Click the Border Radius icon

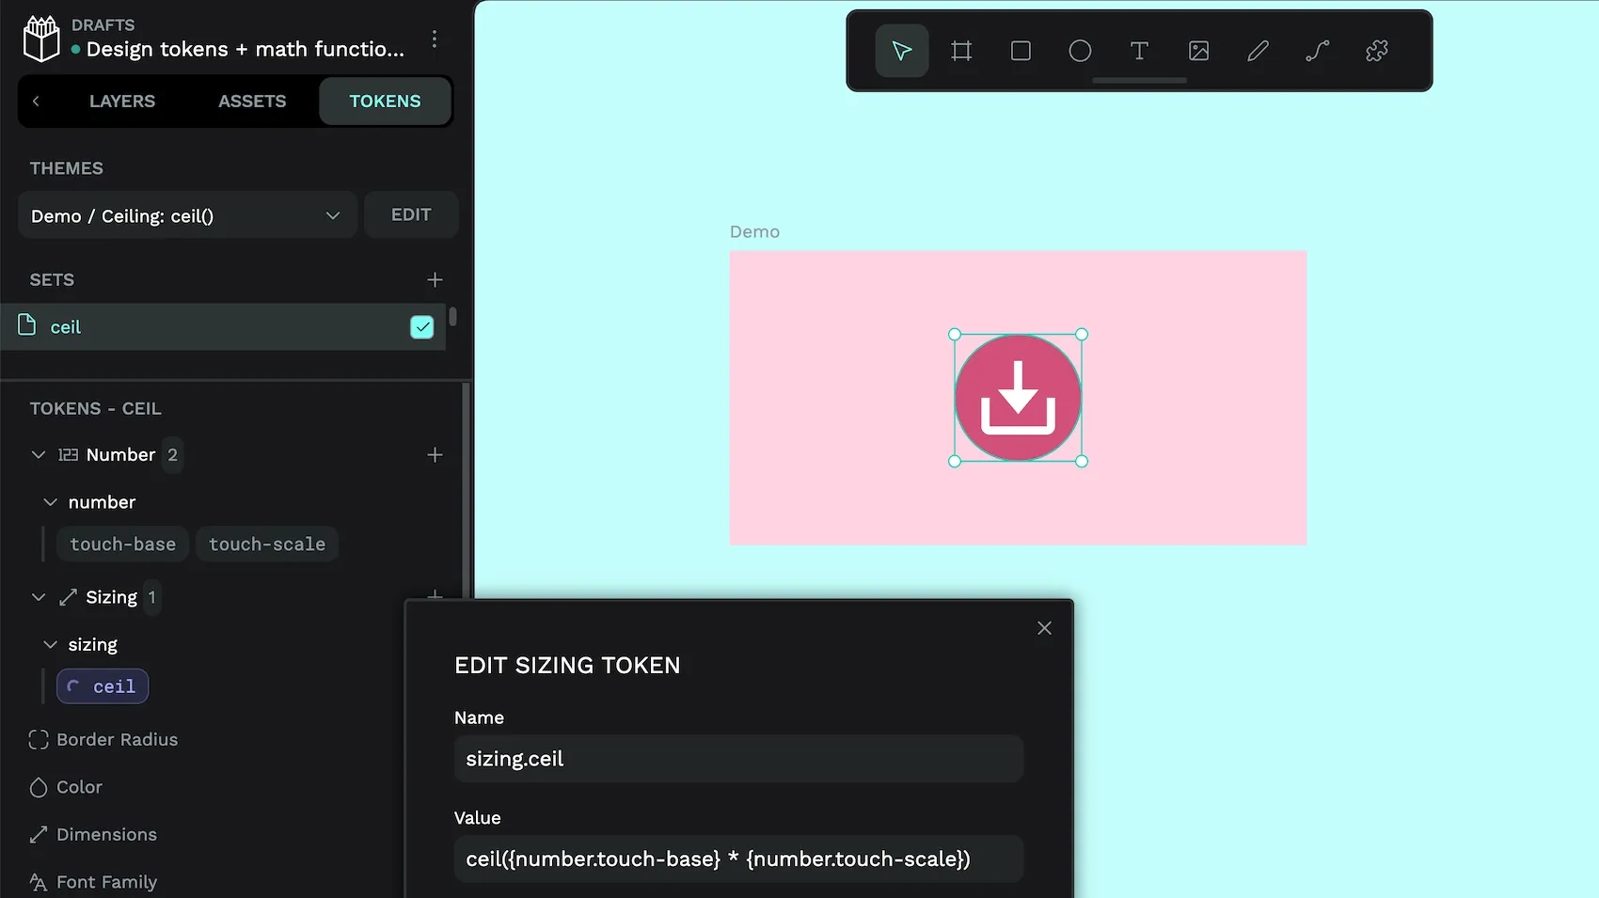point(39,740)
